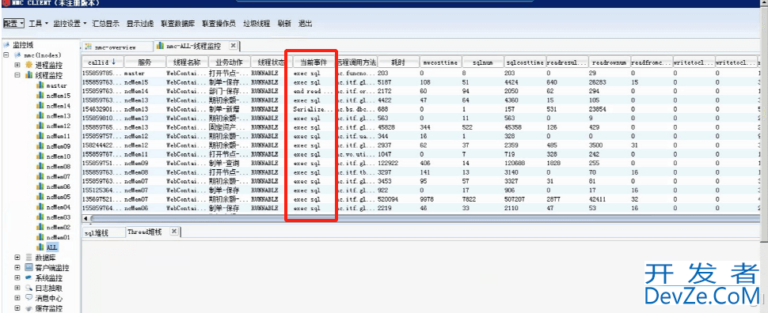Click 退出 to exit the client
Viewport: 768px width, 313px height.
(305, 24)
